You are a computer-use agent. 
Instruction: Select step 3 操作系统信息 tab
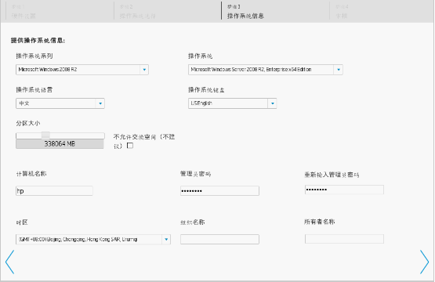(245, 12)
